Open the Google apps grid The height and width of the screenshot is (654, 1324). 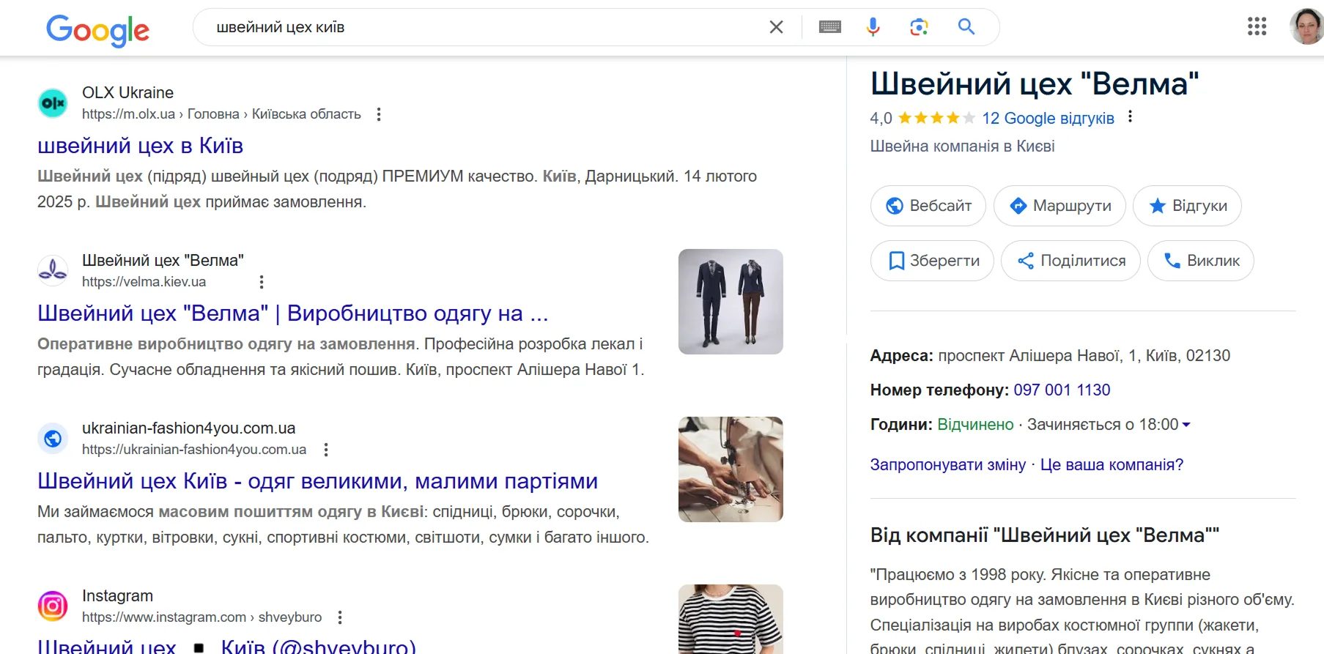point(1257,27)
